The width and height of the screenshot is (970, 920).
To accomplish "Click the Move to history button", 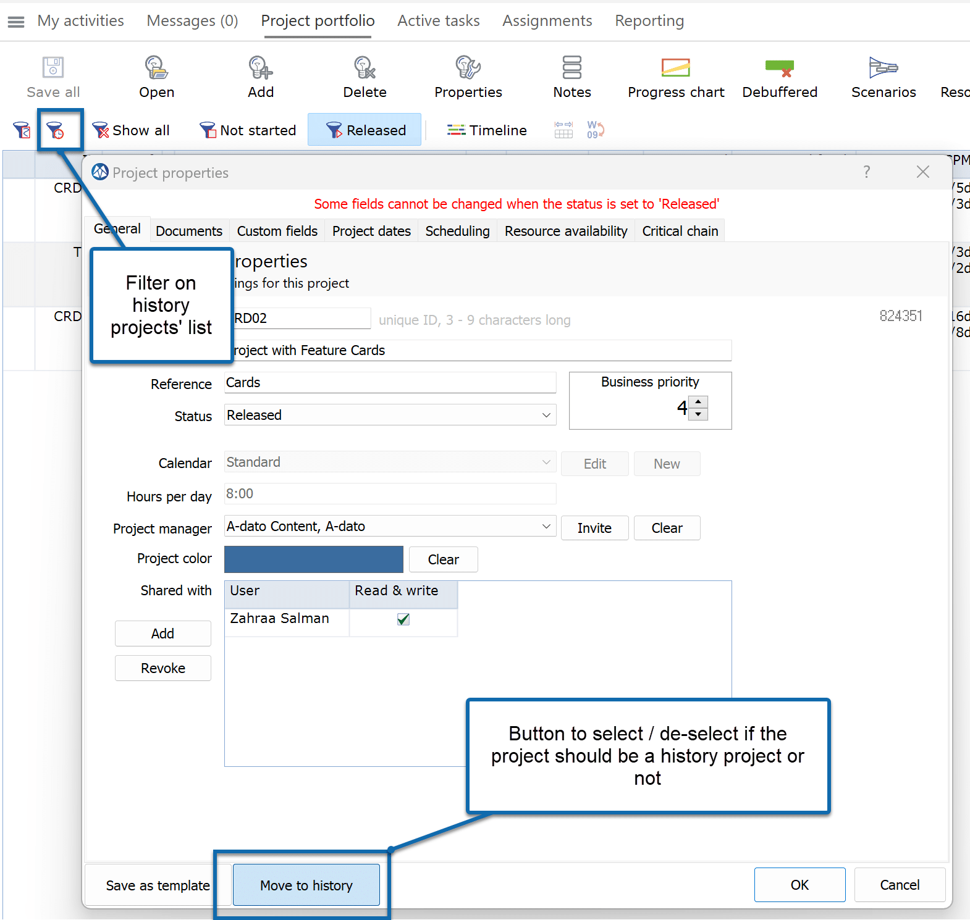I will pos(306,885).
